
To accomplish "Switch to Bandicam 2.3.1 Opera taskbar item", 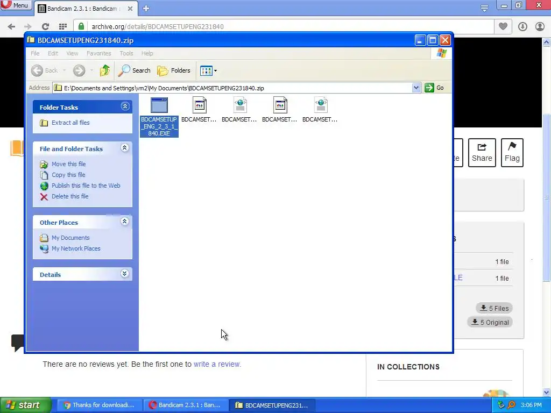I will (186, 405).
